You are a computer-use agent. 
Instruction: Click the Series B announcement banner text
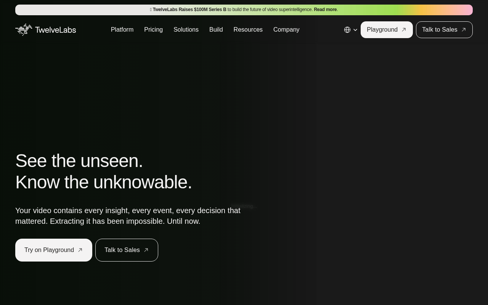pos(244,10)
